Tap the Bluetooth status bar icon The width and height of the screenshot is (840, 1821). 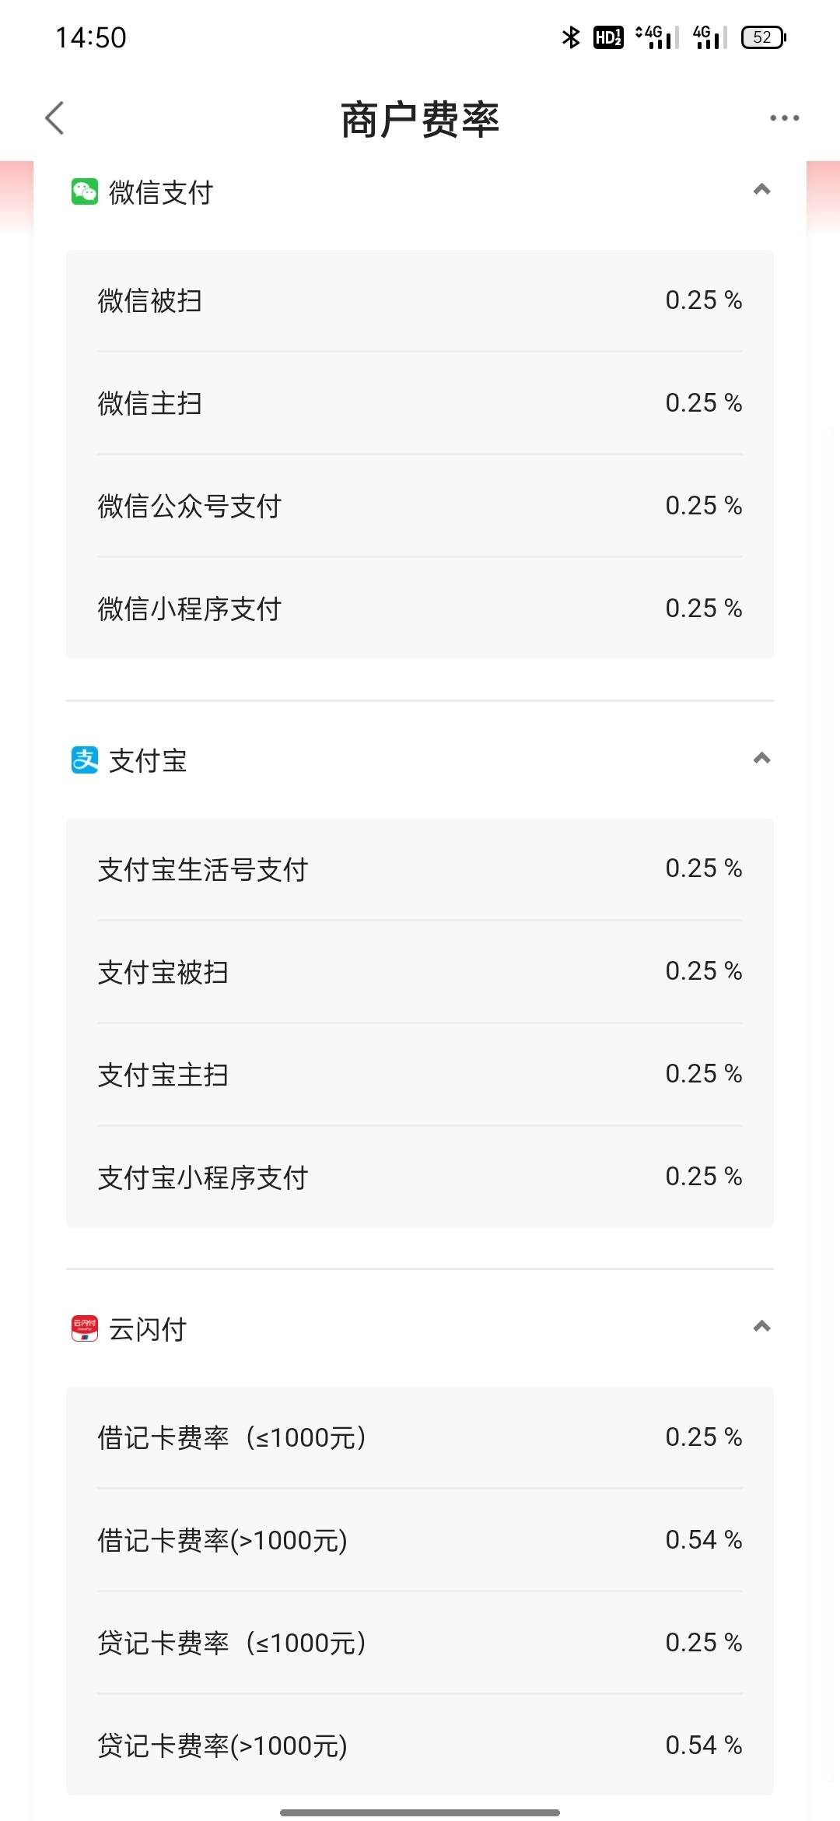click(x=571, y=37)
